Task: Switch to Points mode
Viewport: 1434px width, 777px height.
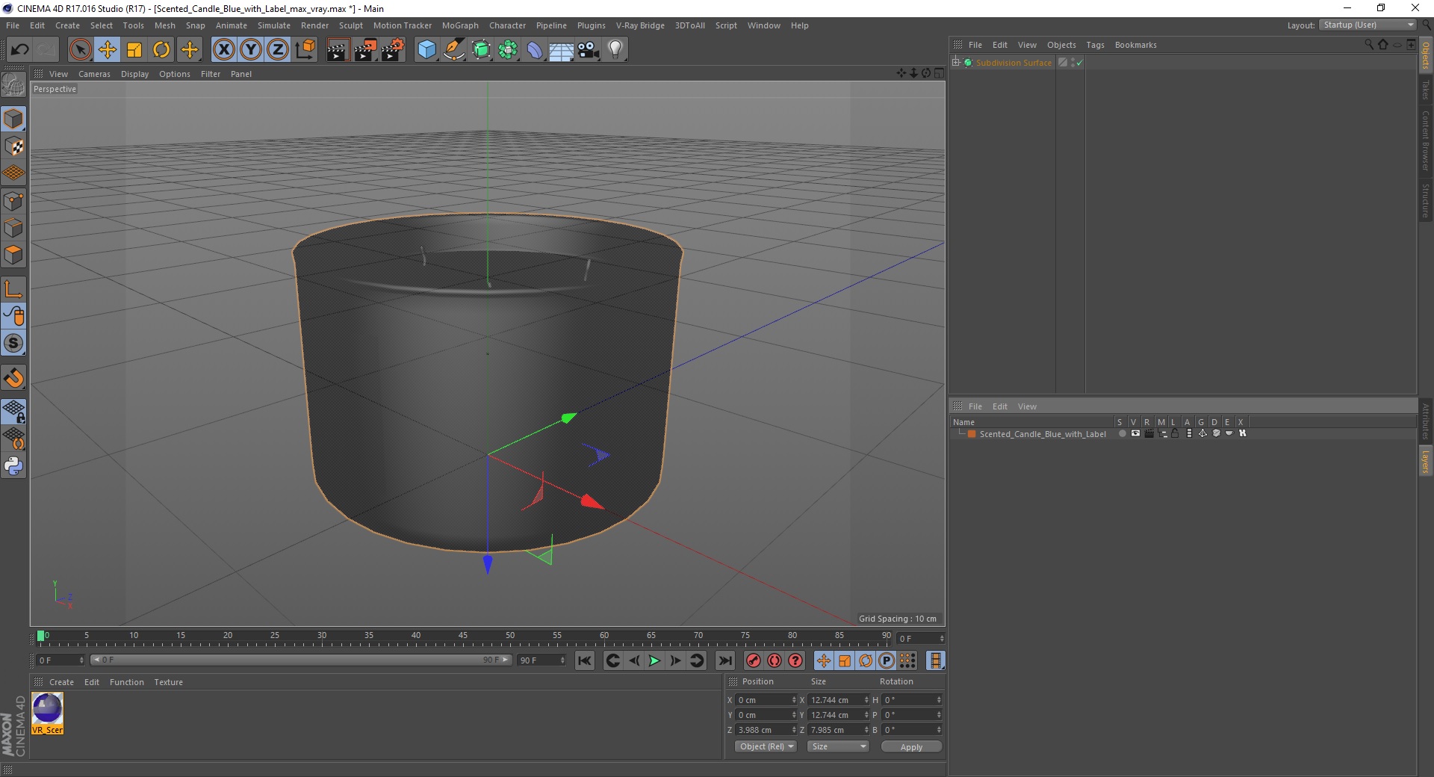Action: tap(13, 201)
